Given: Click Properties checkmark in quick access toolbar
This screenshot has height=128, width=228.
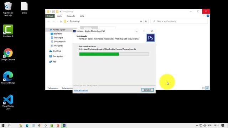Looking at the screenshot, I should 53,11.
